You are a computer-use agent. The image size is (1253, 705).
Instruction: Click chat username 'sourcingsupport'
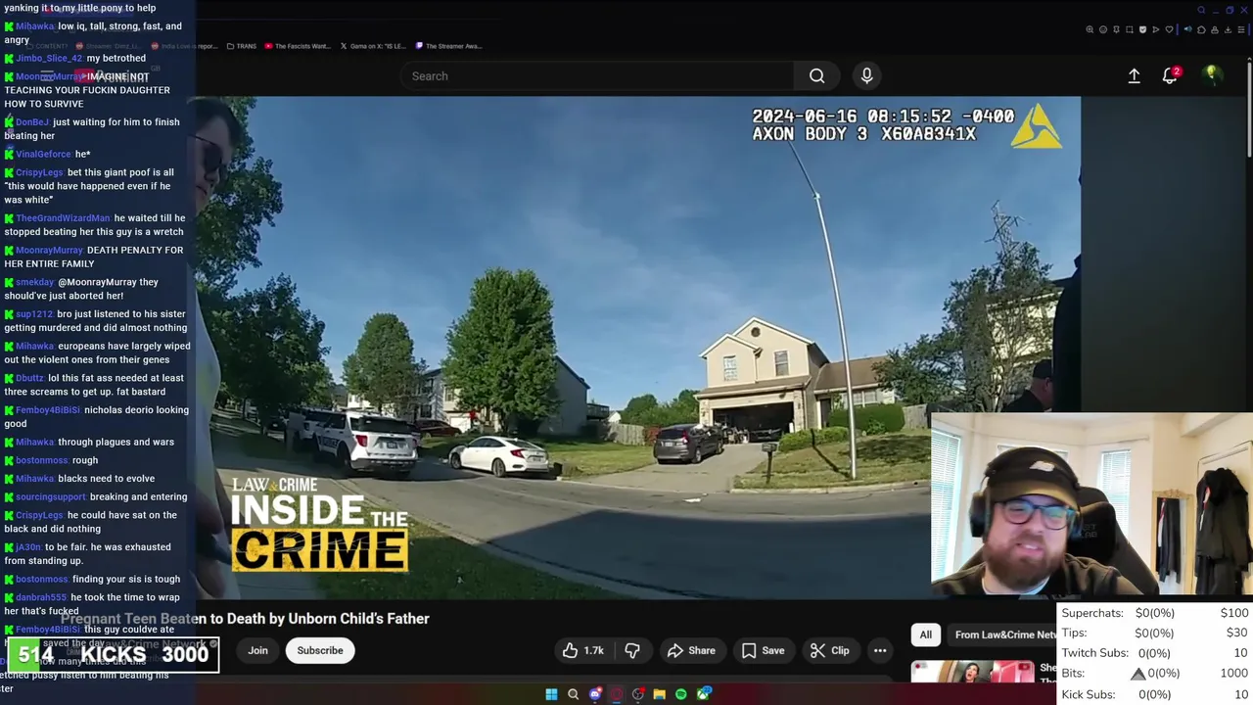(51, 497)
